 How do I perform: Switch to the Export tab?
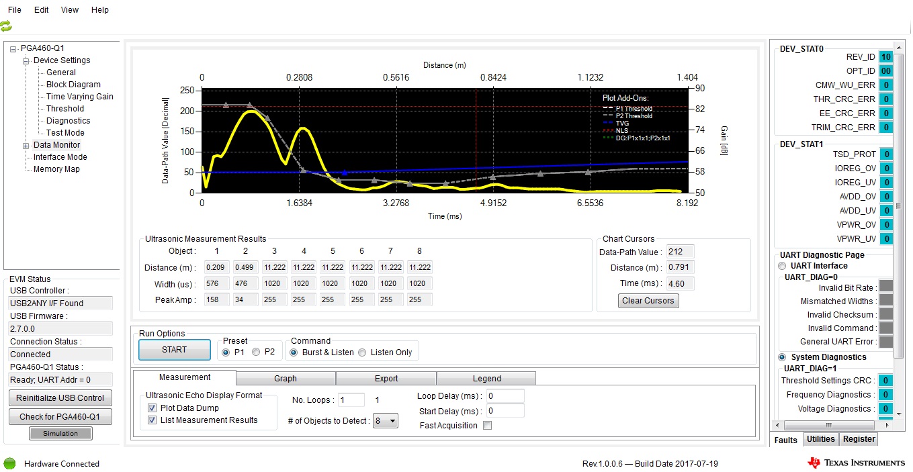[386, 379]
